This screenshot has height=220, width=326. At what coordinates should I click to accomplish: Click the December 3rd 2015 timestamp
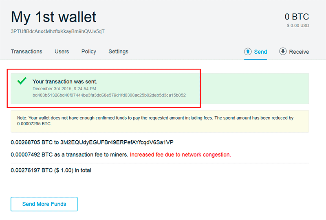tap(64, 89)
